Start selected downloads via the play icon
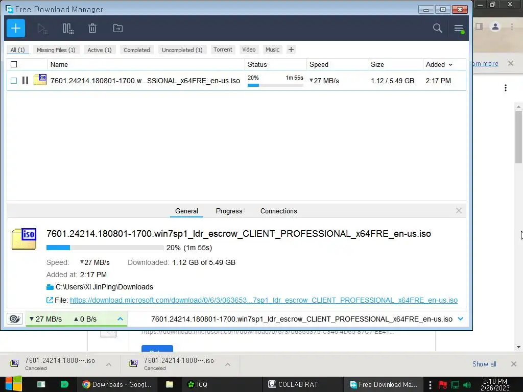Viewport: 523px width, 392px height. coord(42,29)
